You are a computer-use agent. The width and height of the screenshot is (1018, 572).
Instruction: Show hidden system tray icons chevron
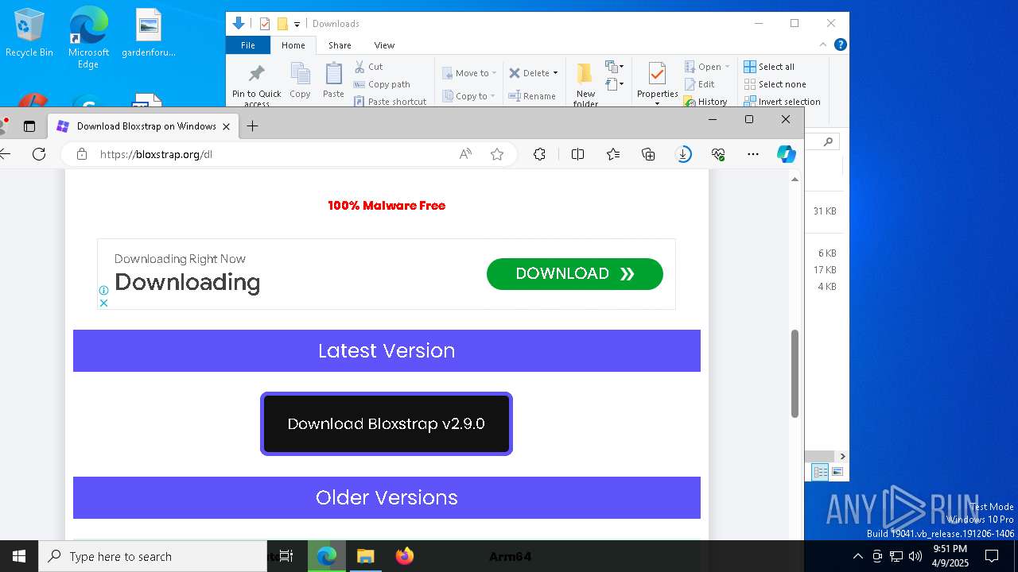(857, 556)
